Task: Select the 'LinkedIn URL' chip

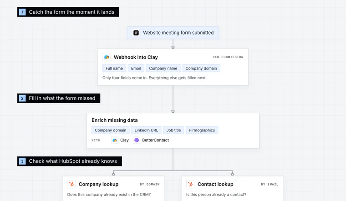Action: tap(146, 130)
